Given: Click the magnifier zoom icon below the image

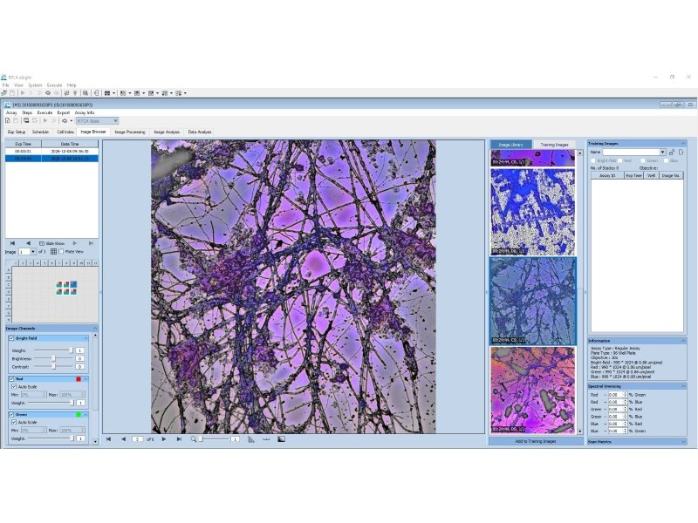Looking at the screenshot, I should tap(193, 439).
